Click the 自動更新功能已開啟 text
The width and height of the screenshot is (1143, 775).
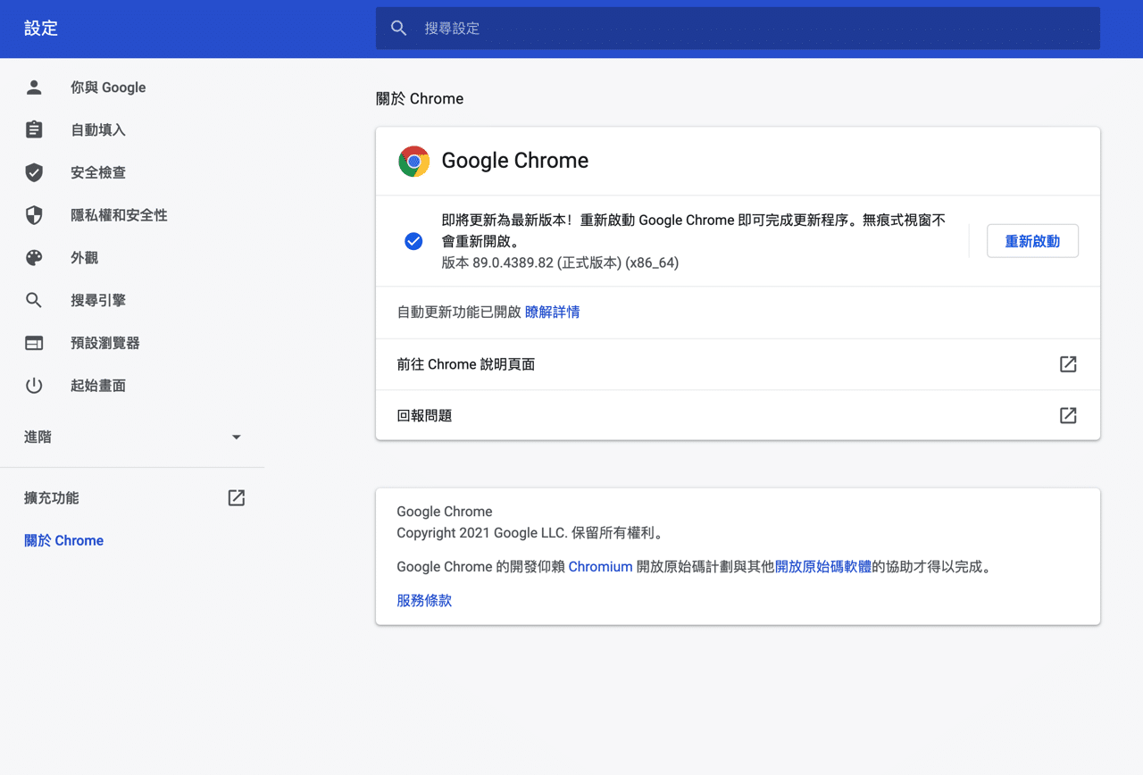(459, 312)
